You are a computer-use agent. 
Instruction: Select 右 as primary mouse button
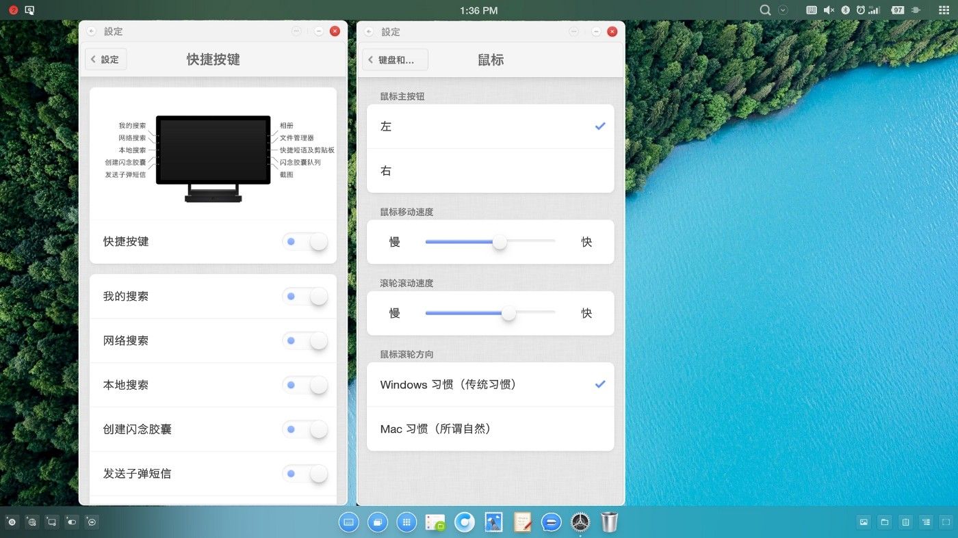tap(490, 171)
